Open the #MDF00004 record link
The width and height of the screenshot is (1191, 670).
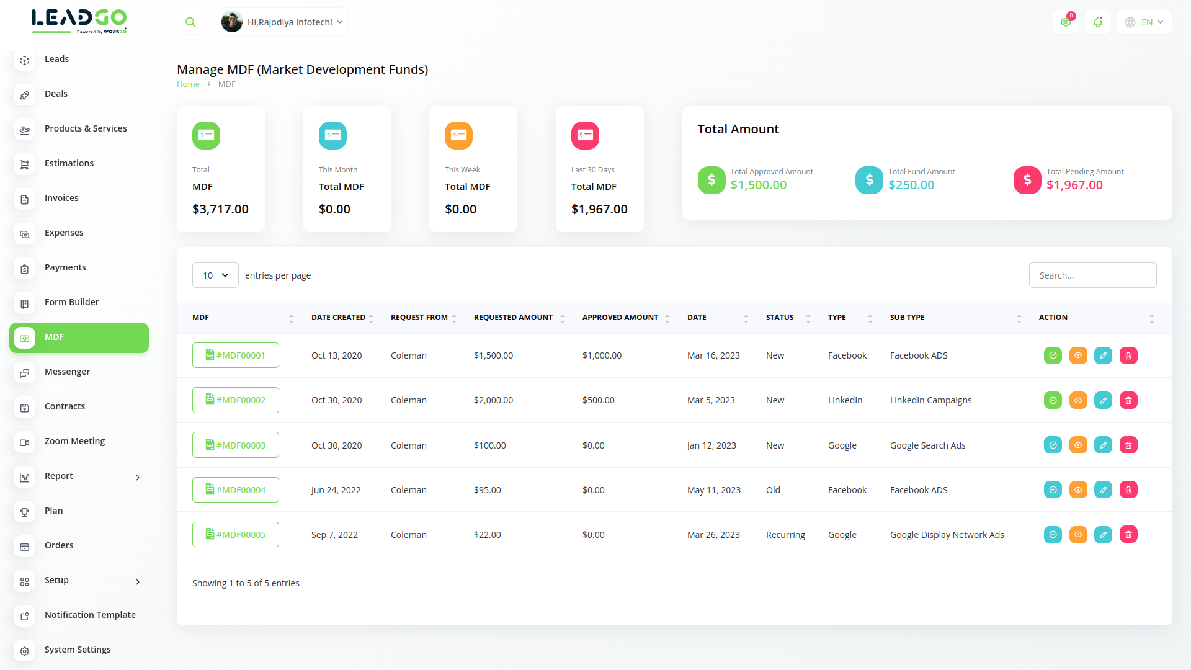[x=236, y=490]
